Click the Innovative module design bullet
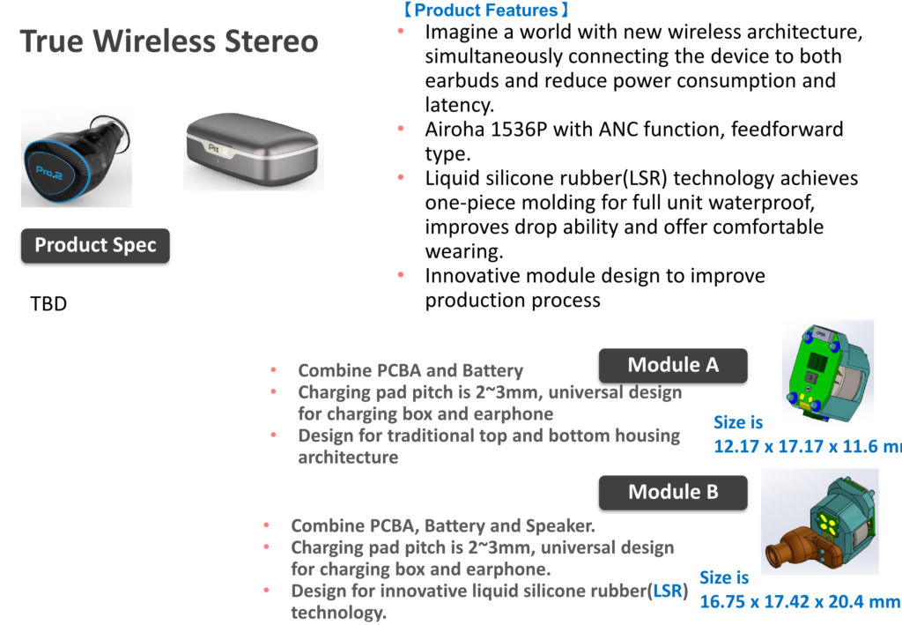902x625 pixels. pos(595,287)
